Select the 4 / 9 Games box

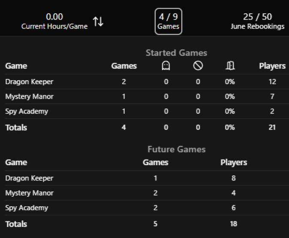pyautogui.click(x=168, y=21)
